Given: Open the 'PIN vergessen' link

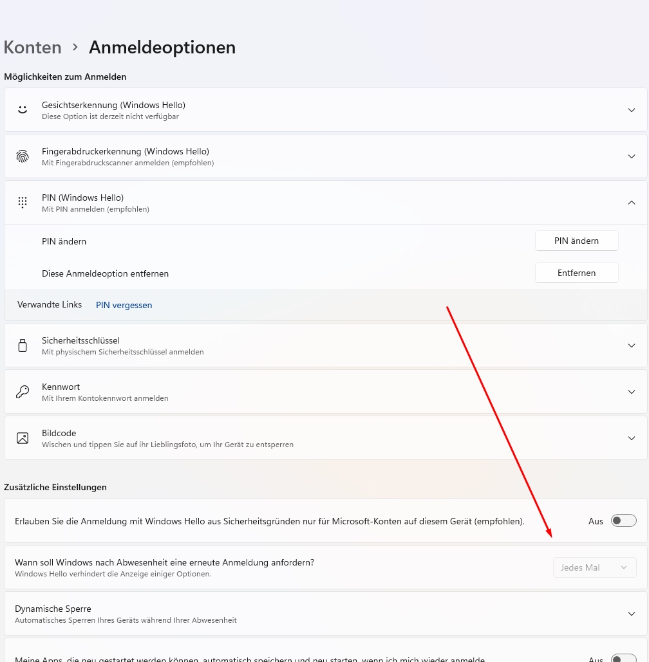Looking at the screenshot, I should 124,305.
